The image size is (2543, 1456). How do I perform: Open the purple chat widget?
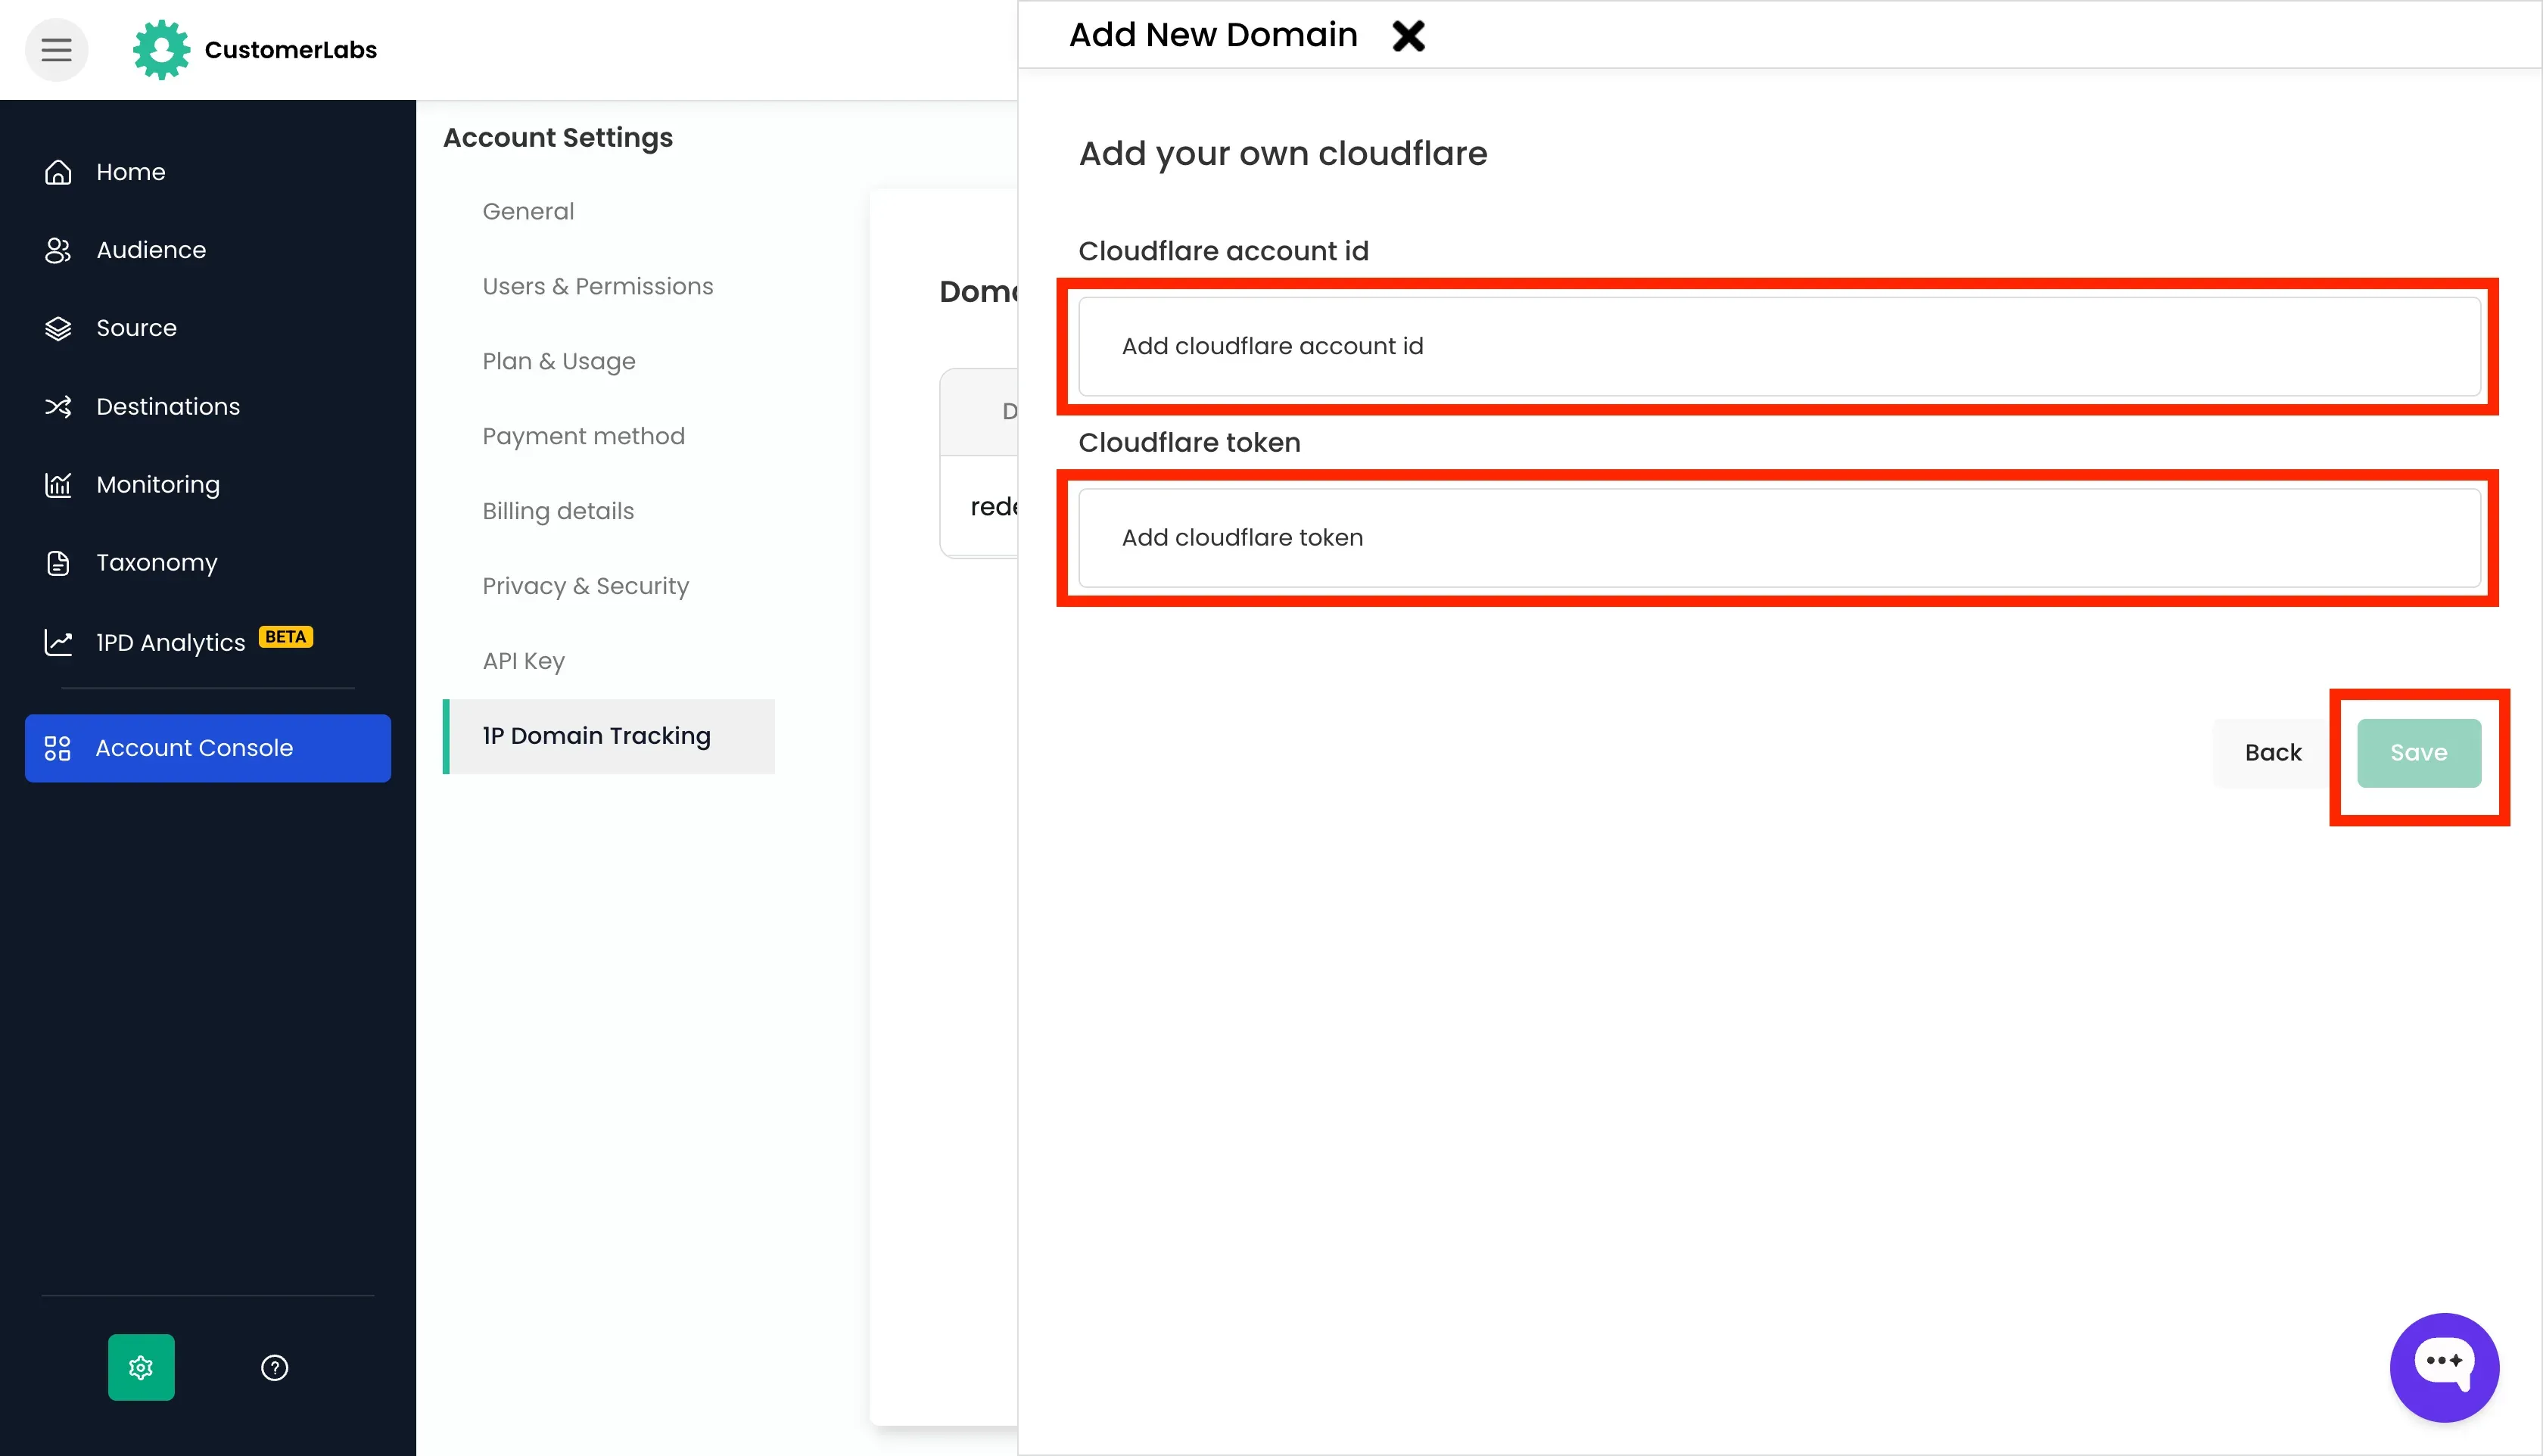pyautogui.click(x=2444, y=1367)
